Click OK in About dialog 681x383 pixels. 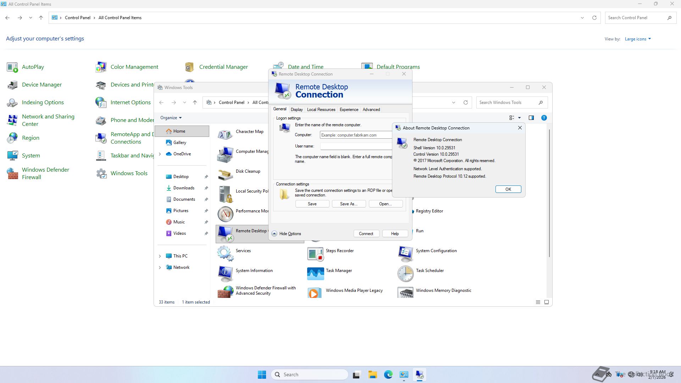(508, 189)
